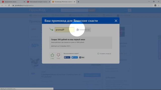Open the browser profile icon
Image resolution: width=161 pixels, height=90 pixels.
(155, 5)
